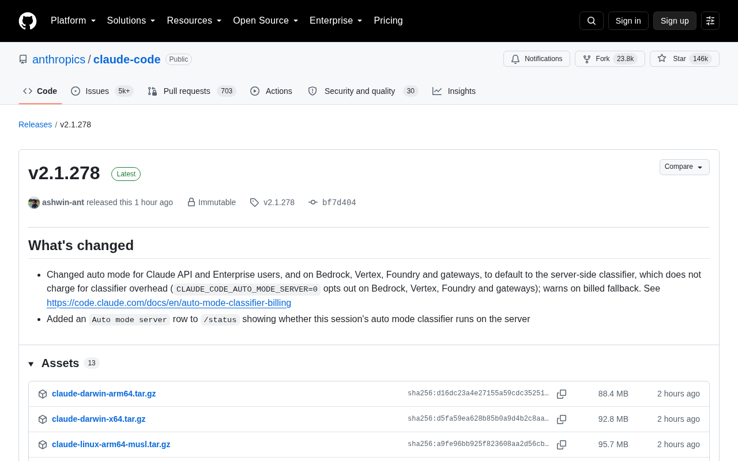Switch to the Issues tab
Screen dimensions: 738x461
click(x=102, y=91)
